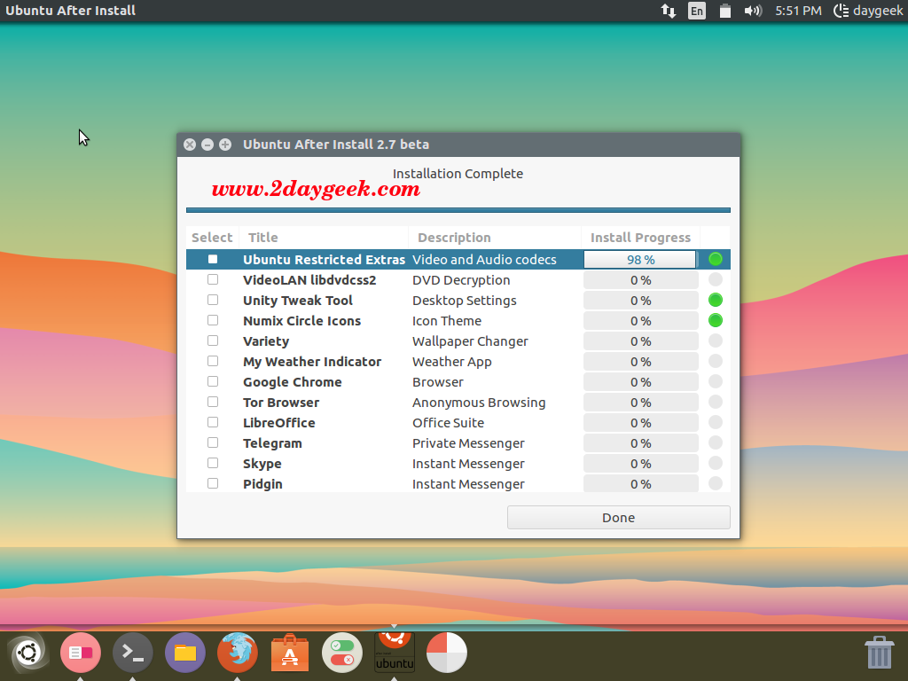Click the Select column header
Screen dimensions: 908x681
tap(212, 238)
